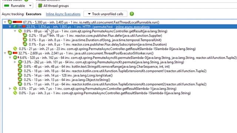Collapse the PermuteAsyncKt.permute$lambda-0 node
The width and height of the screenshot is (237, 133).
click(x=10, y=58)
